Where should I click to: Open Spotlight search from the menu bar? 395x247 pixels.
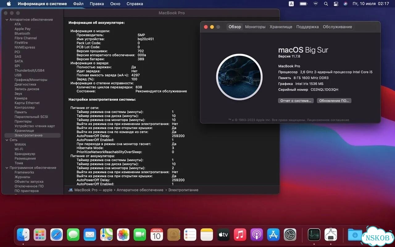pos(326,4)
